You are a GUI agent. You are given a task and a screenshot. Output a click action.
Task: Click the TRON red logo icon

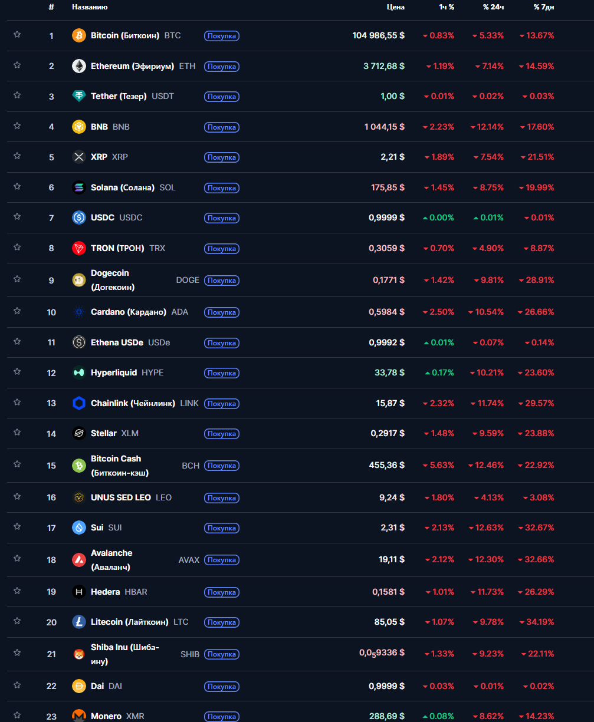pos(78,248)
